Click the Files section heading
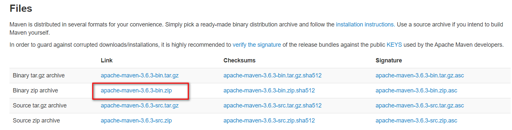512x130 pixels. 21,8
